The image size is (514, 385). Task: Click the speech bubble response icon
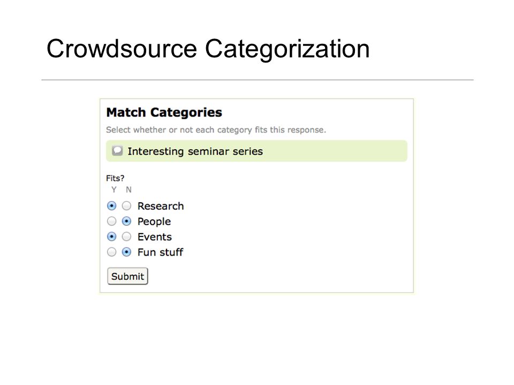[117, 151]
